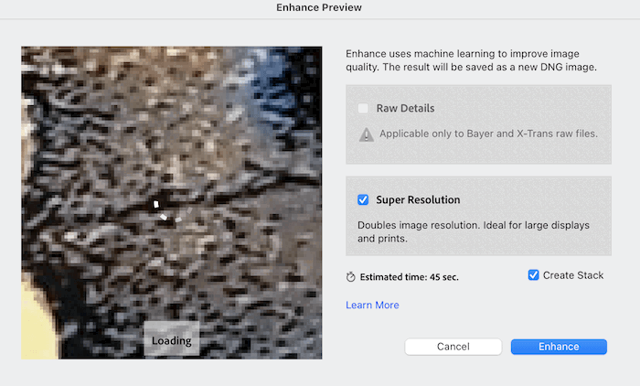Click the stopwatch icon beside Estimated time
This screenshot has width=640, height=386.
click(350, 276)
